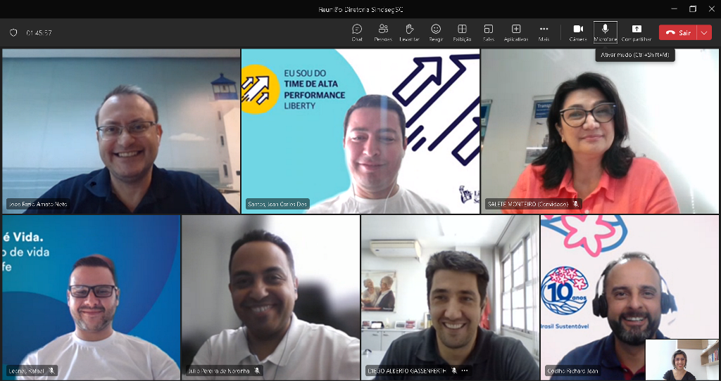Open the Aplicativos apps icon
This screenshot has width=721, height=381.
[x=516, y=32]
